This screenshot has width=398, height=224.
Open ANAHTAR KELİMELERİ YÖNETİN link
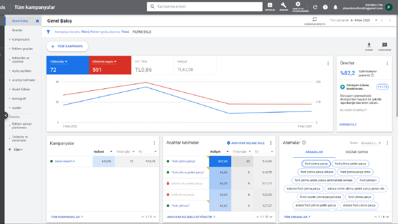coord(191,217)
